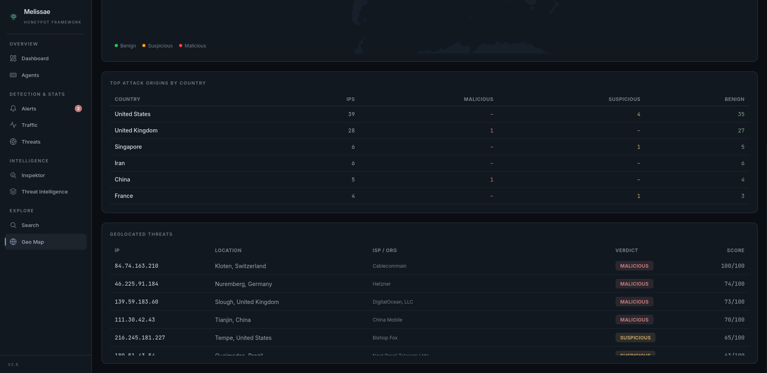Open the Dashboard page
Image resolution: width=767 pixels, height=373 pixels.
[x=46, y=58]
